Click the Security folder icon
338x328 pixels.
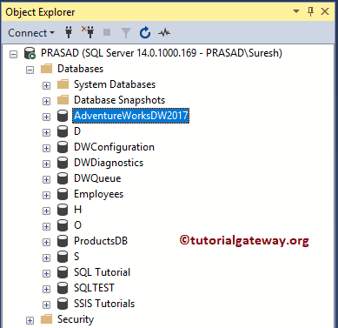click(46, 319)
